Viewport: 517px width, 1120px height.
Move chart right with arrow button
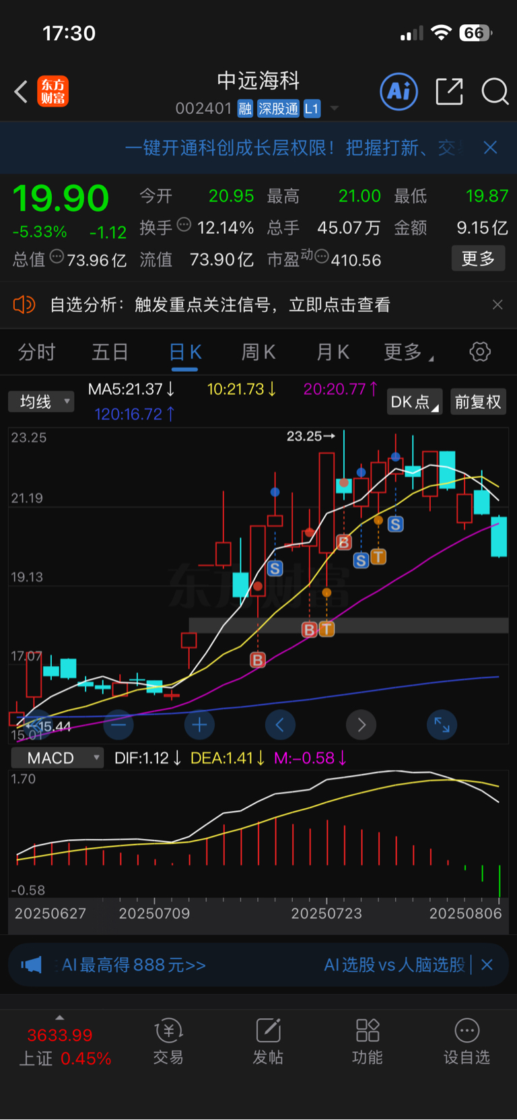(x=361, y=725)
